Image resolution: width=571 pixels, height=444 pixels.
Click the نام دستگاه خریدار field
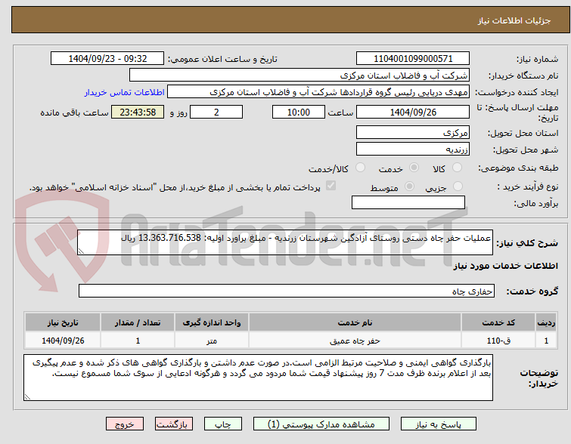(x=299, y=76)
